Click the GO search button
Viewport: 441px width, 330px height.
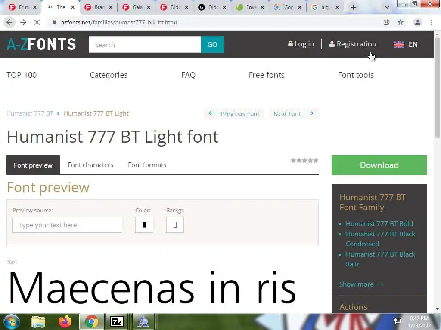(x=212, y=45)
